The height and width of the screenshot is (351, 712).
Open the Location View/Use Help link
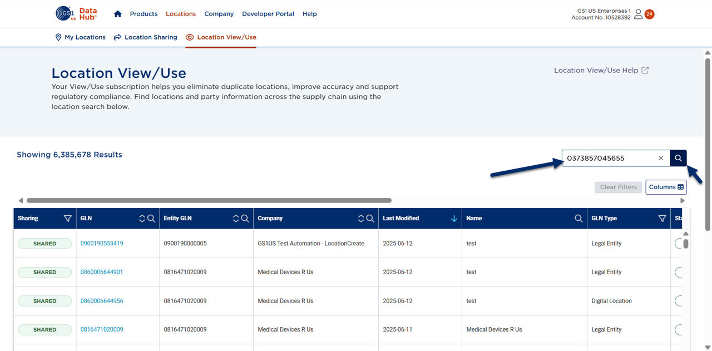pos(601,70)
